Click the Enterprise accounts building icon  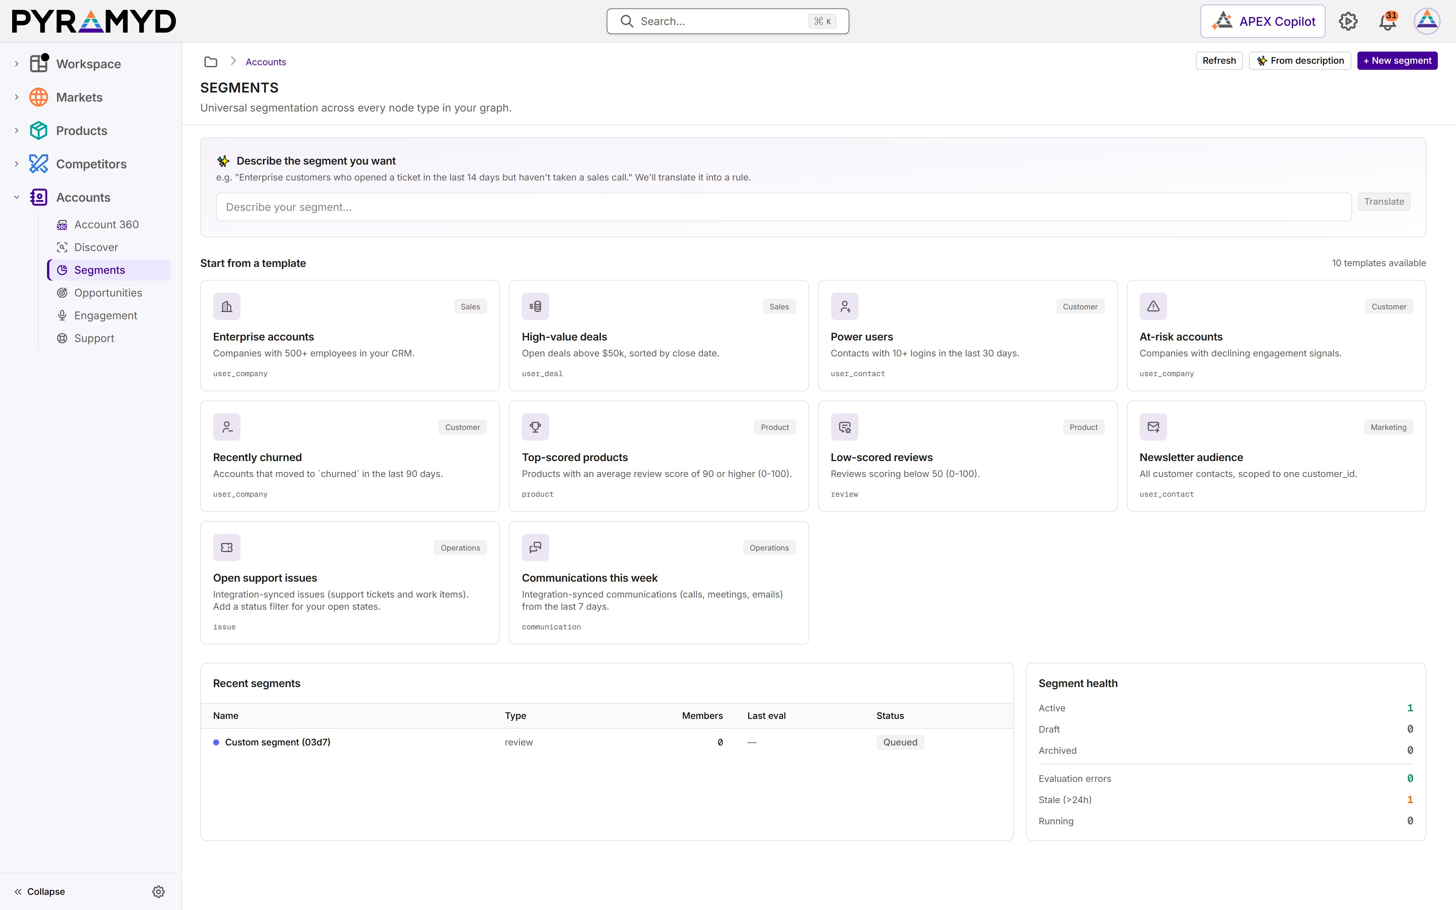[227, 306]
